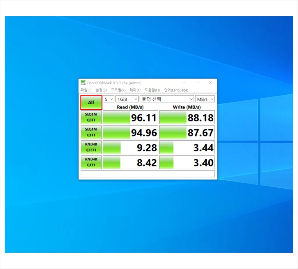Start the RND4K Q32T1 benchmark
The image size is (298, 269).
[x=91, y=147]
